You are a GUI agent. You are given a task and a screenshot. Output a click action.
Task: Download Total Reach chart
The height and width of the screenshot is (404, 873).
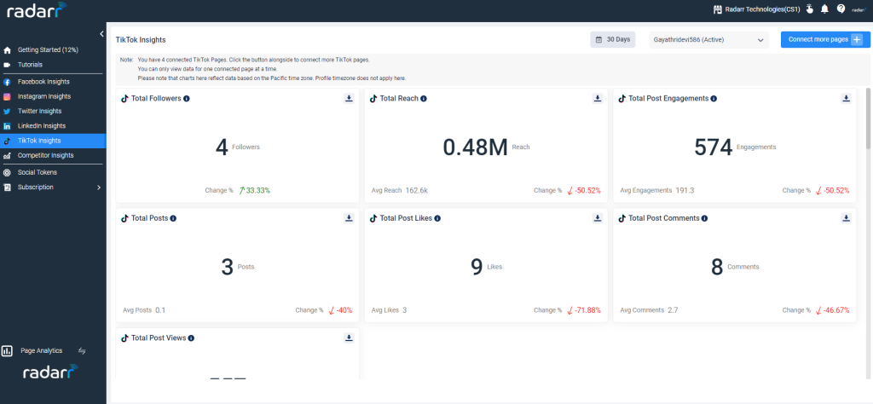598,99
